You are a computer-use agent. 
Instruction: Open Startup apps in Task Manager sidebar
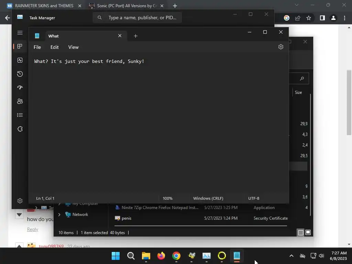point(20,88)
